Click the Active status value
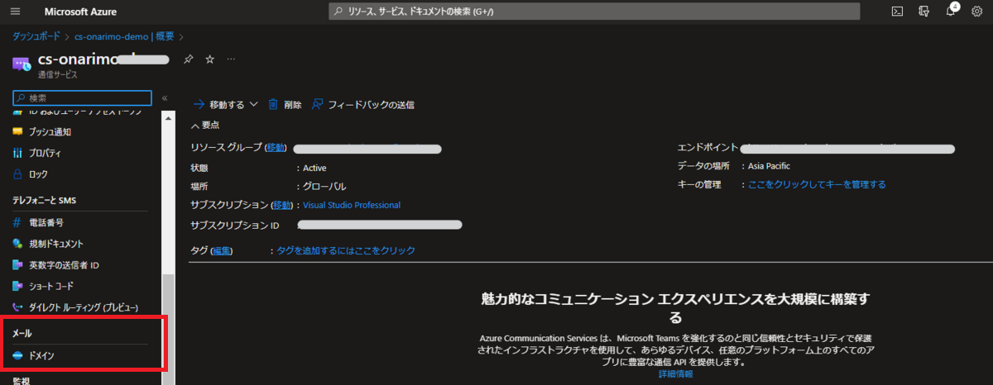 point(314,168)
